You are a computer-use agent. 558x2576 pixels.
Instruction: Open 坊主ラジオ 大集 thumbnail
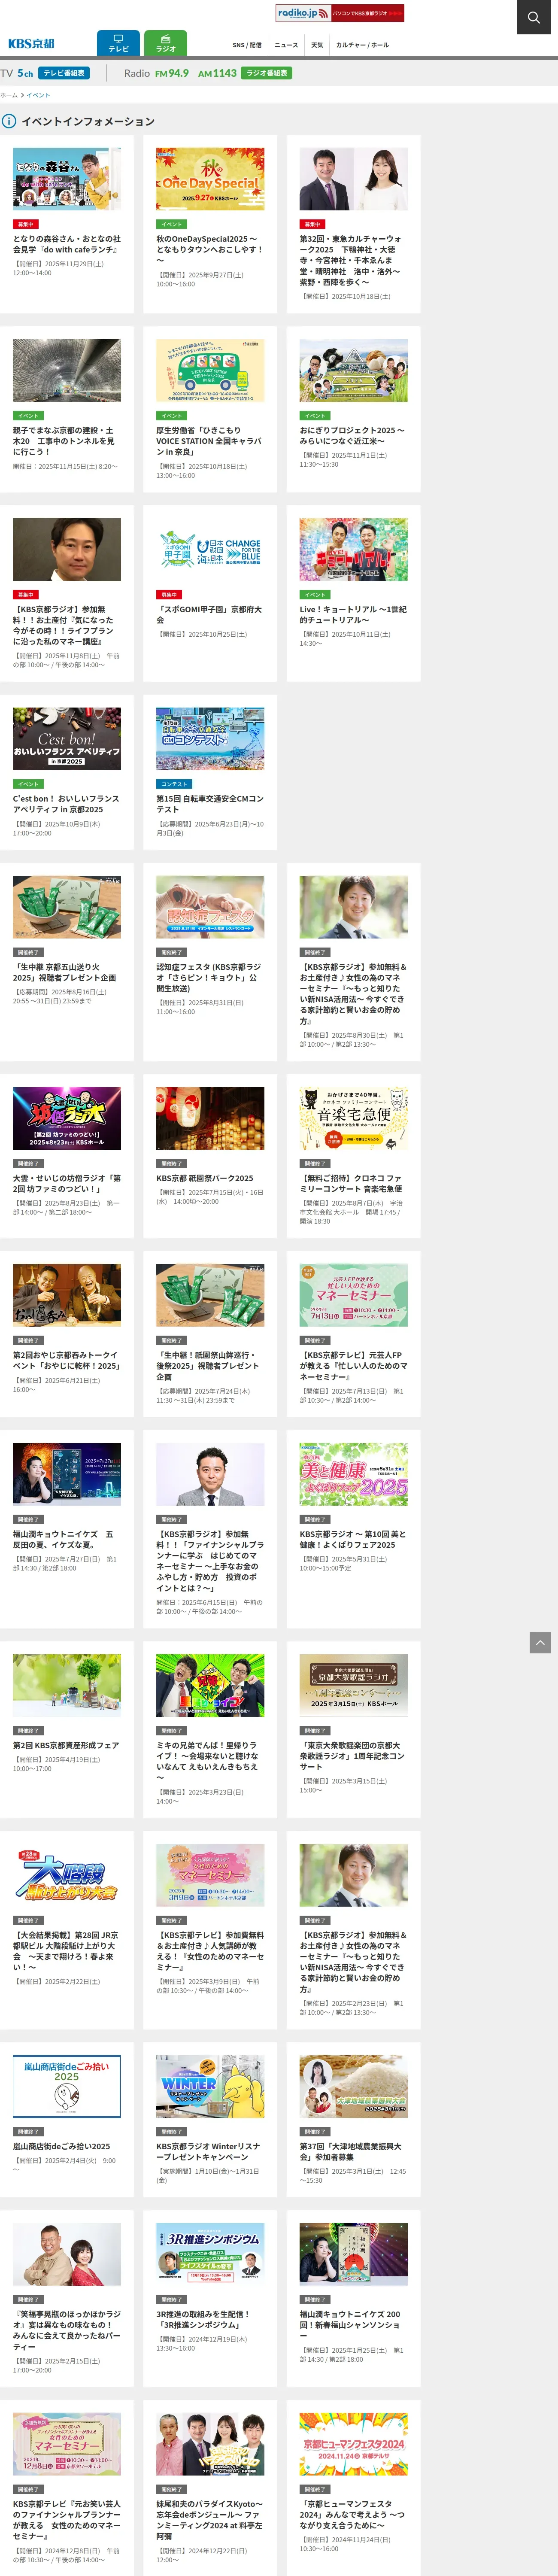coord(67,1118)
